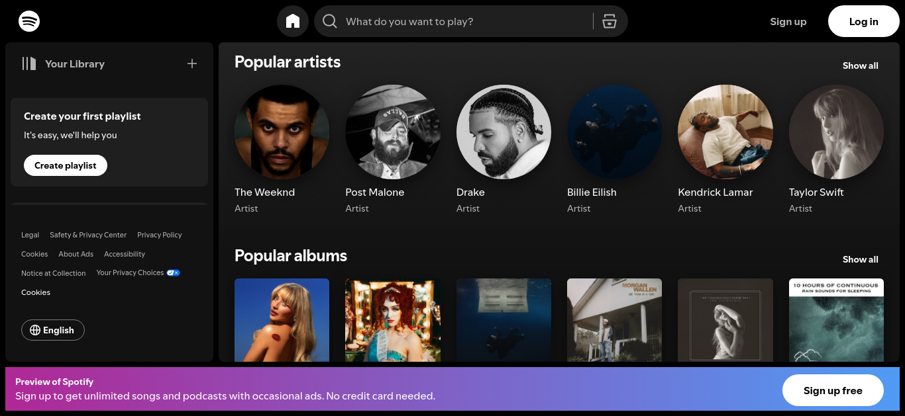
Task: Click 'Preview of Spotify' banner text
Action: [x=54, y=382]
